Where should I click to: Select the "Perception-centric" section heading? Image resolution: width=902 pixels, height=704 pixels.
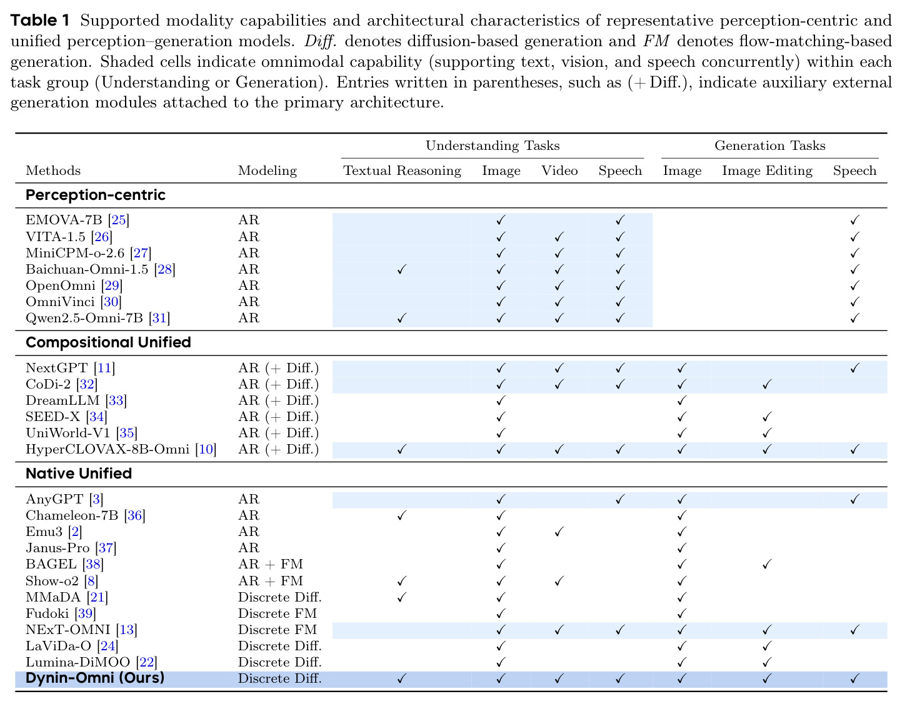click(96, 195)
